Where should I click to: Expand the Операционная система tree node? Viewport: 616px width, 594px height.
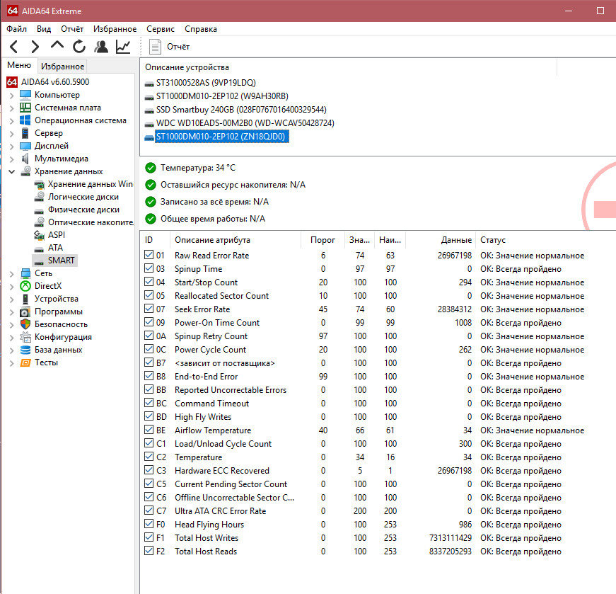(x=12, y=121)
